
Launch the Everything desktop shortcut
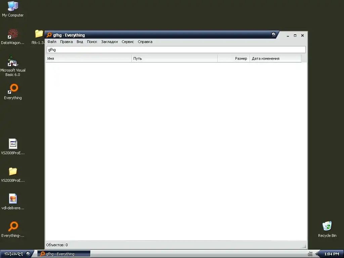click(13, 92)
